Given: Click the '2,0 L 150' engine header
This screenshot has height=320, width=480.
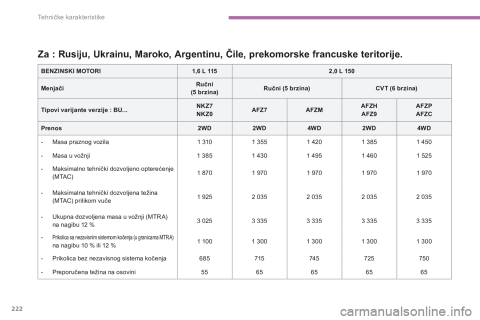Looking at the screenshot, I should (341, 71).
